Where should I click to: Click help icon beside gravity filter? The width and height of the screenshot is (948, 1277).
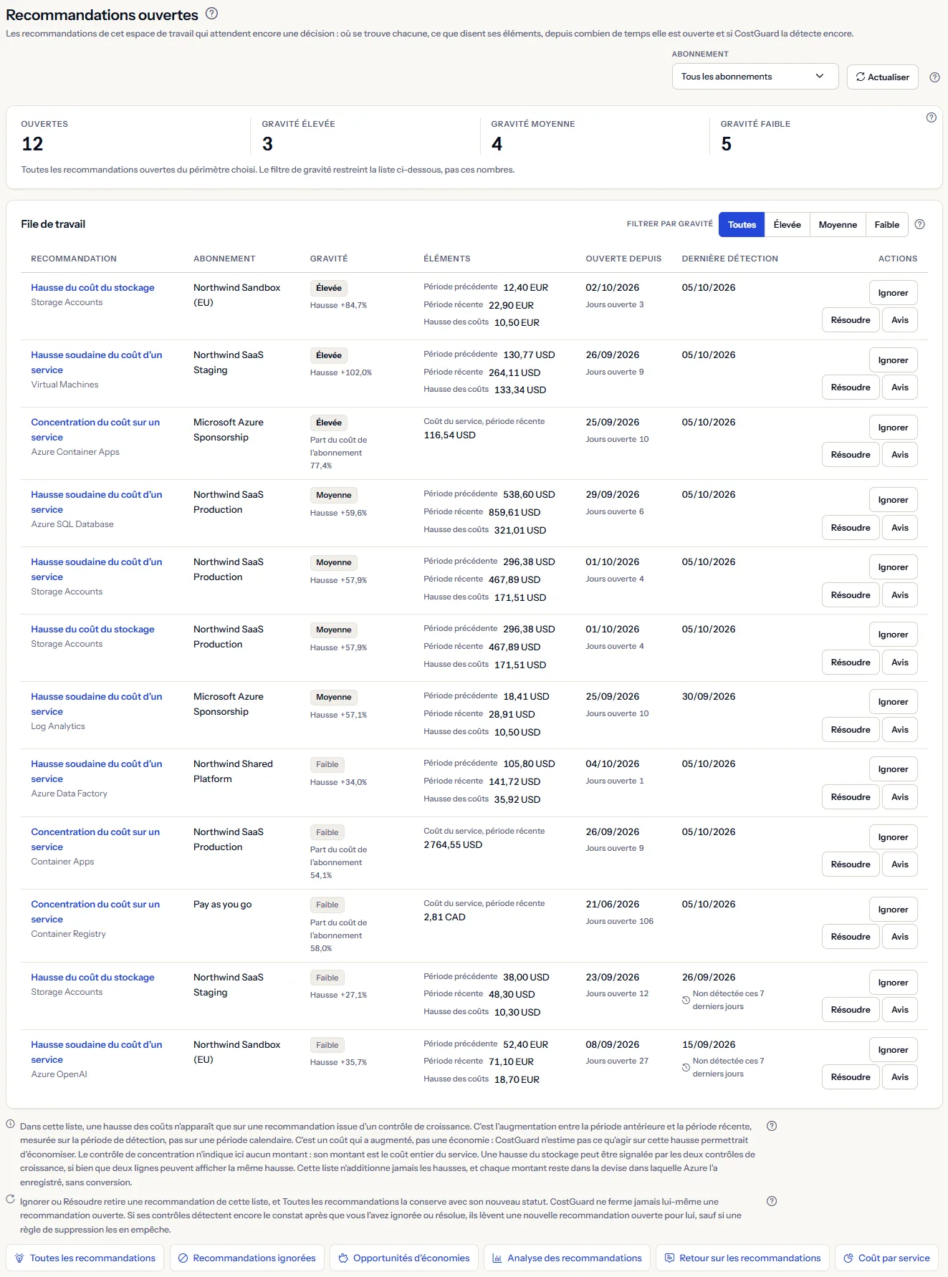click(920, 224)
